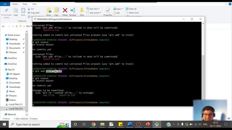Show hidden system tray icons

[x=174, y=124]
